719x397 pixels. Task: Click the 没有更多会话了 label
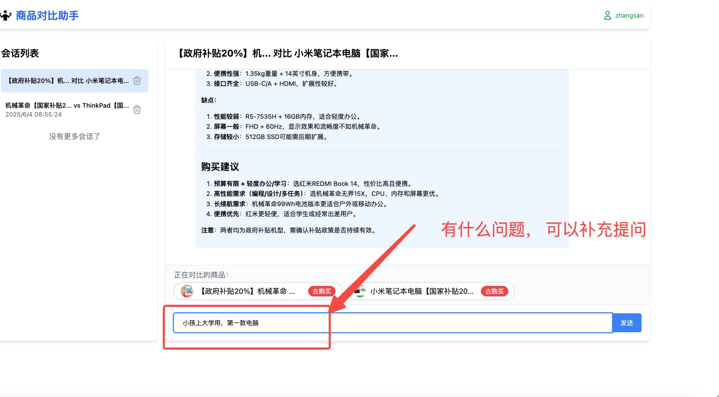click(x=74, y=136)
